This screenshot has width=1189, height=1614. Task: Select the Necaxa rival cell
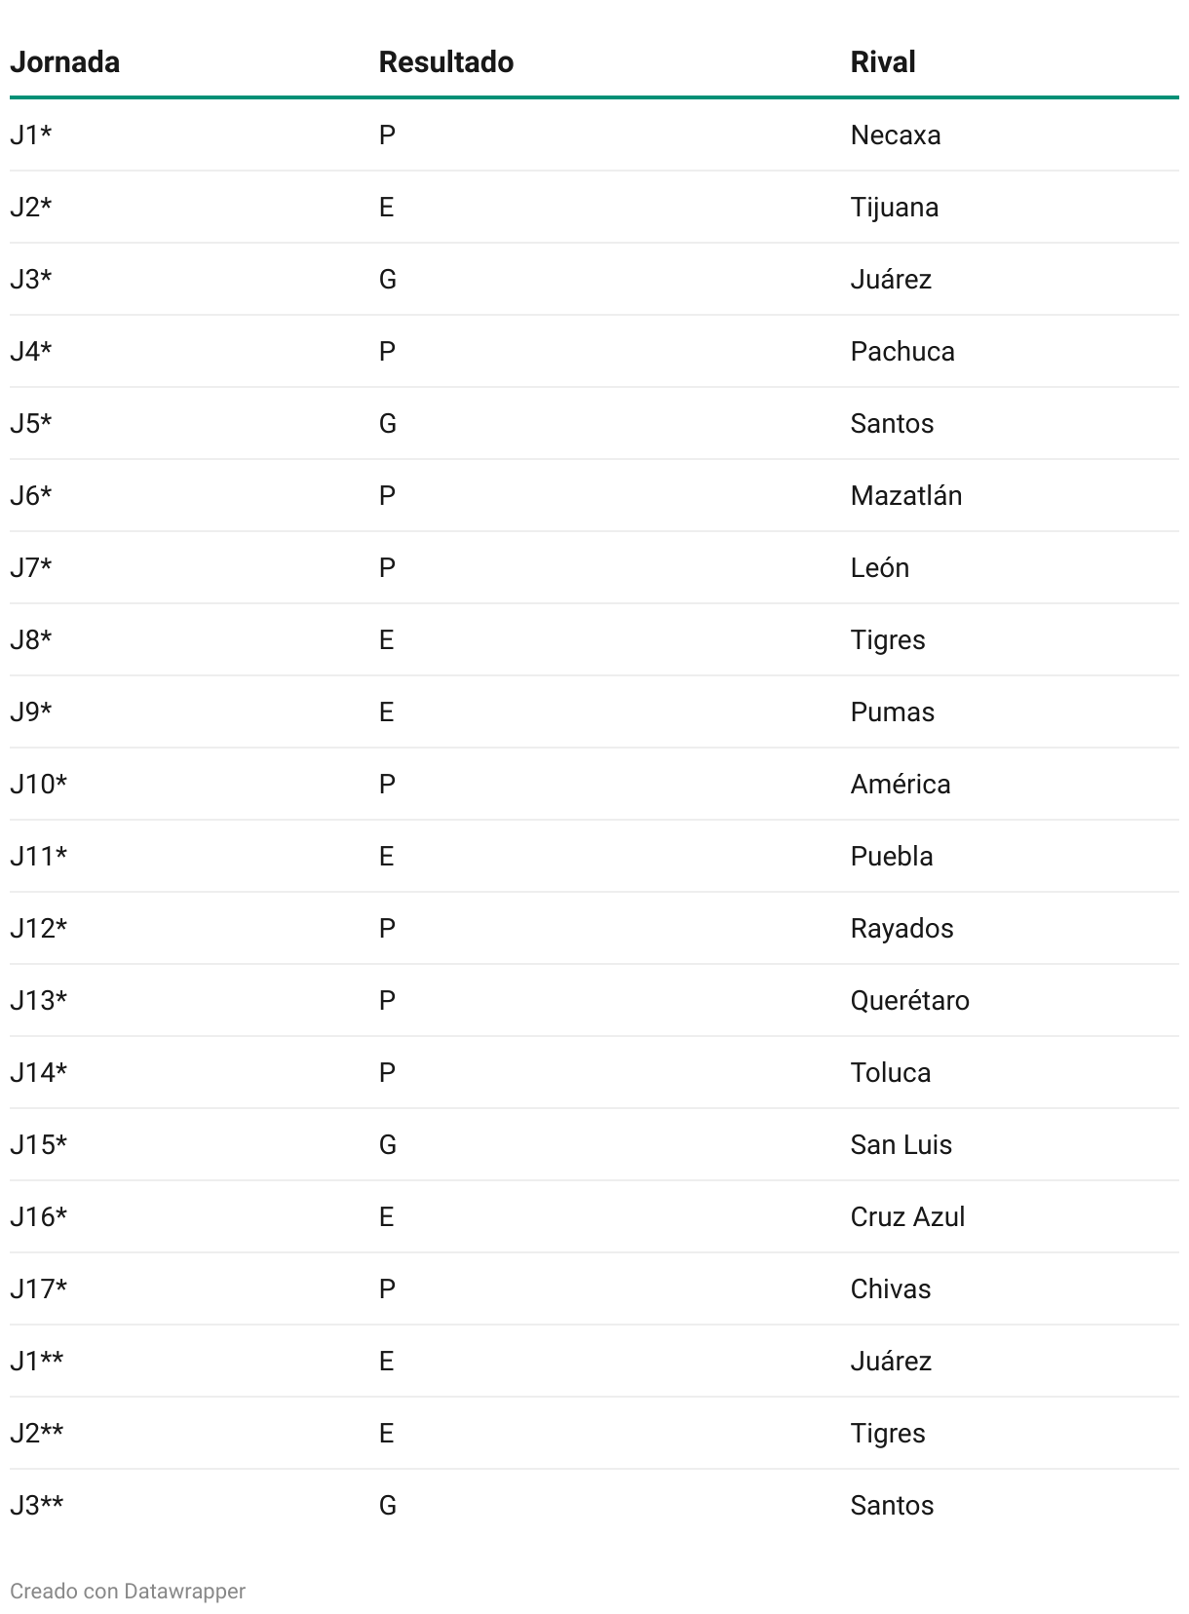coord(896,134)
